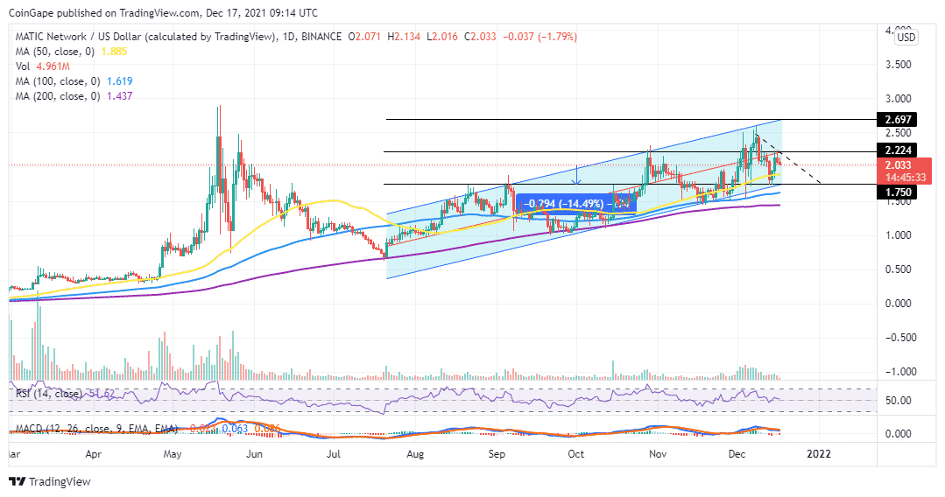Screen dimensions: 945x497
Task: Click the RSI (14, close) indicator legend
Action: pyautogui.click(x=49, y=394)
